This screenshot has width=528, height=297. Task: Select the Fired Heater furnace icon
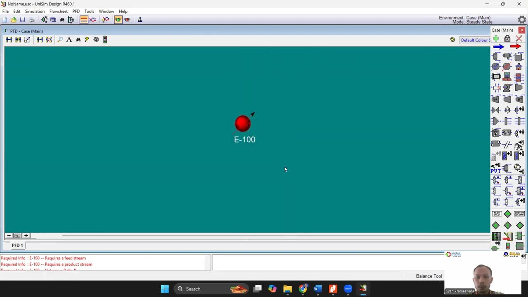[x=519, y=66]
